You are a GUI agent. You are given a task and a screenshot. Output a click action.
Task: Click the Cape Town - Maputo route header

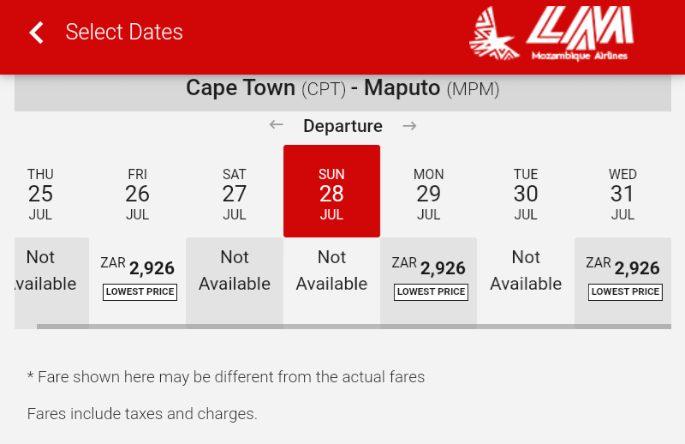(x=342, y=89)
